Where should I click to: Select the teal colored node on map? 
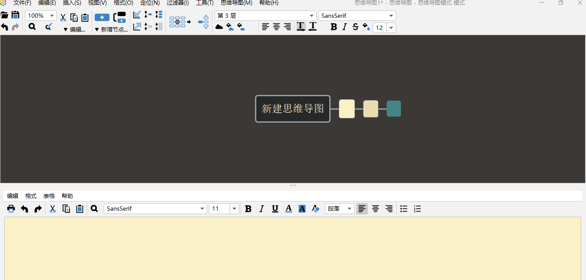pos(394,109)
